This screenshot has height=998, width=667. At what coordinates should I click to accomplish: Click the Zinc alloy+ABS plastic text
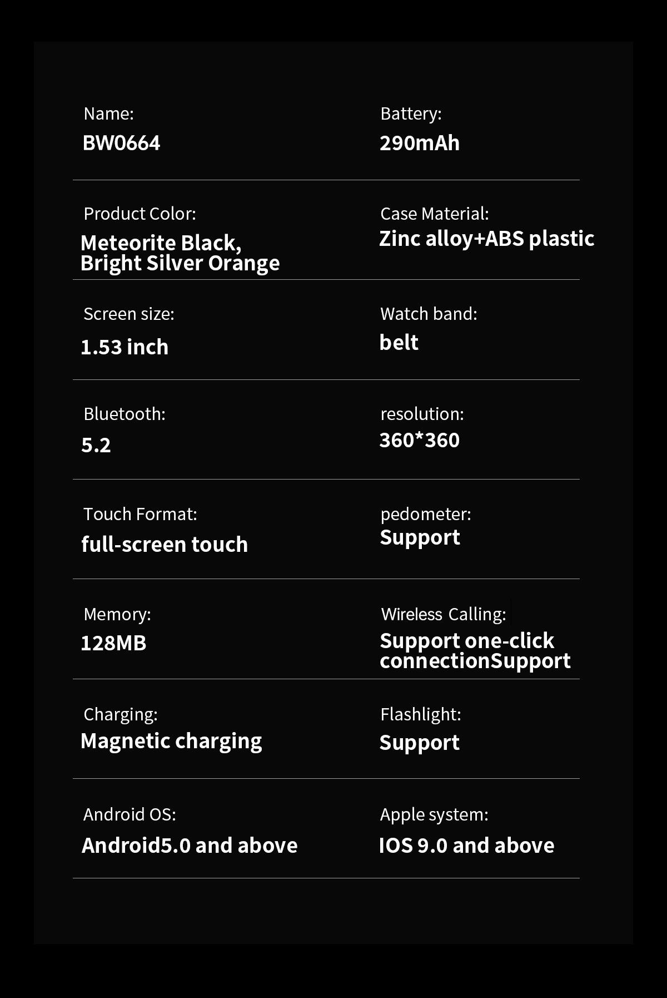click(x=486, y=239)
